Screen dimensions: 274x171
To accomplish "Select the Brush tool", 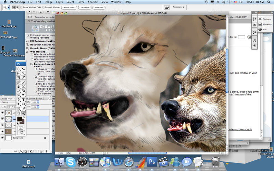I will tap(23, 82).
